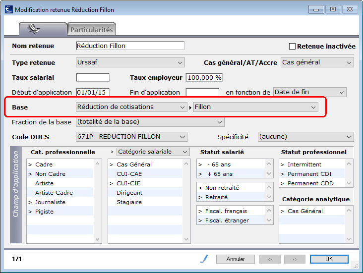Click the Taux salarial input field
The height and width of the screenshot is (273, 363).
point(93,77)
